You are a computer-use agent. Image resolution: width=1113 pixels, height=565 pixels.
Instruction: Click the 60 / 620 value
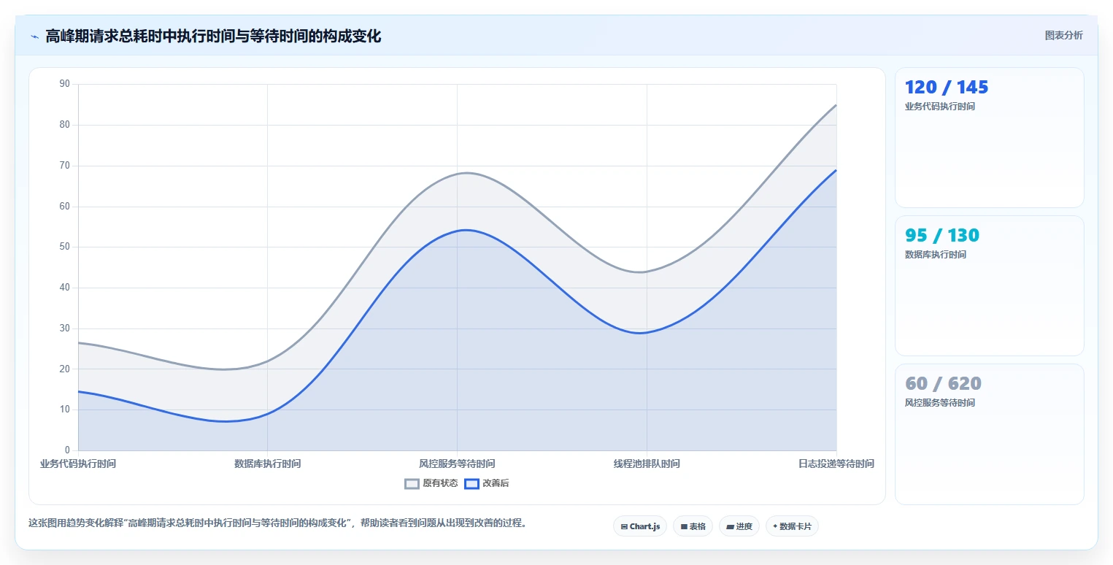tap(943, 384)
